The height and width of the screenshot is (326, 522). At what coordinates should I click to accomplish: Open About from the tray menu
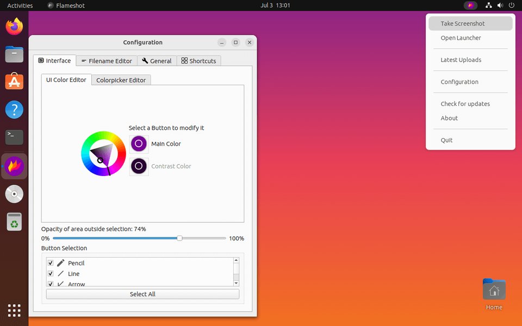point(470,118)
